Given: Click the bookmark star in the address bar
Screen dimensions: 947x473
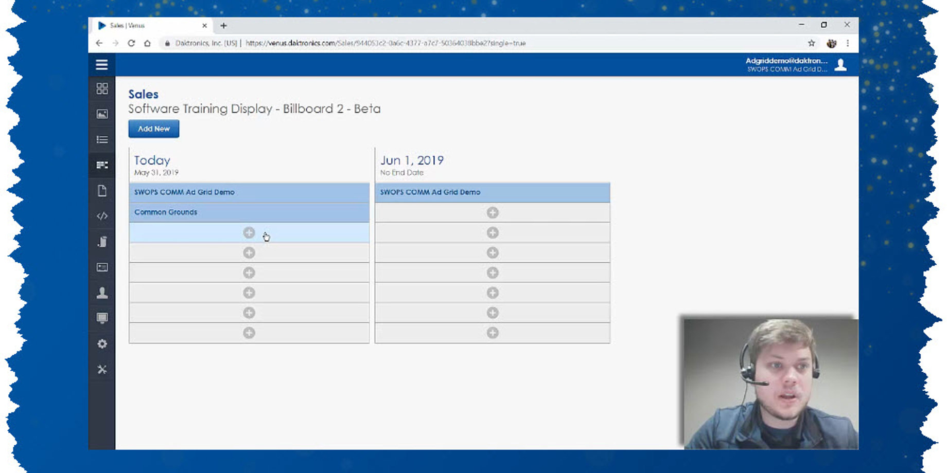Looking at the screenshot, I should tap(811, 43).
